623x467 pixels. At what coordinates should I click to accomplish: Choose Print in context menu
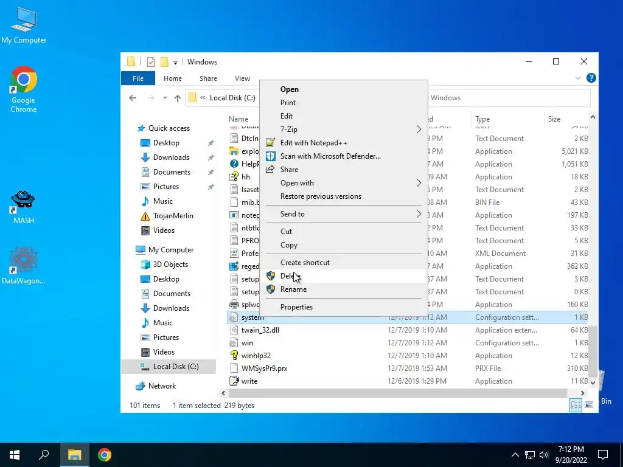pyautogui.click(x=288, y=102)
